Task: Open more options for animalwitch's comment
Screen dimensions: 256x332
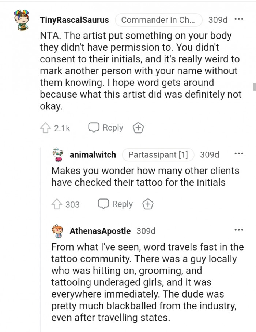Action: coord(239,154)
